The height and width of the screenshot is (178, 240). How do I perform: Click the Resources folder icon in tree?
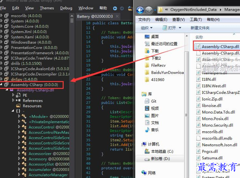point(18,106)
